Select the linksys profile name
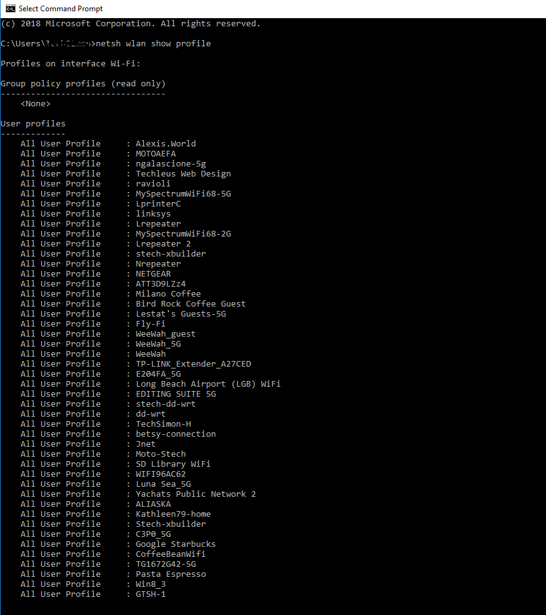The height and width of the screenshot is (615, 546). click(153, 214)
